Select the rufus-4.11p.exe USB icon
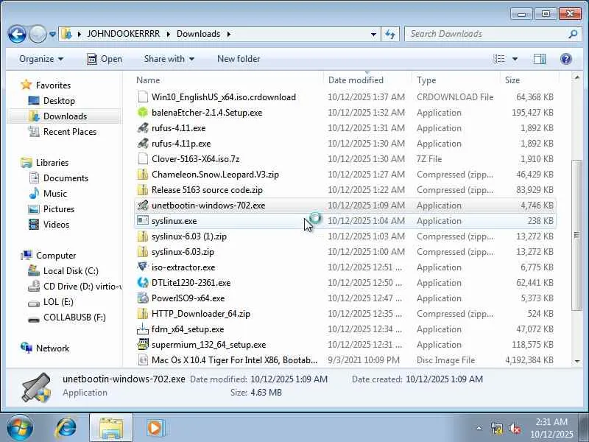589x442 pixels. [x=143, y=143]
